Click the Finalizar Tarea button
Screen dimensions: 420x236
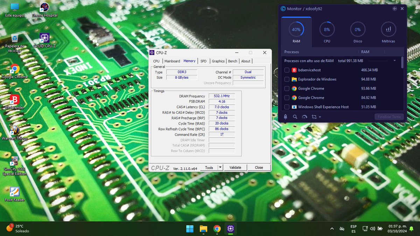click(x=389, y=117)
